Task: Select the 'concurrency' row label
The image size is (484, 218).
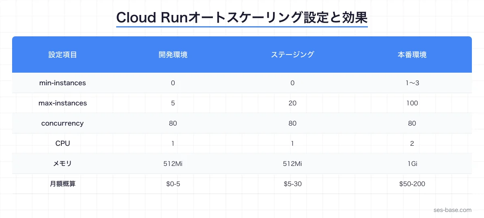Action: click(63, 123)
